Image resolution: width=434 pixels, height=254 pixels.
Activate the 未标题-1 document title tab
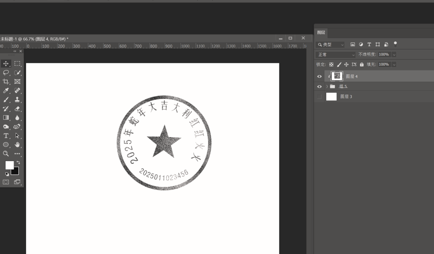click(x=34, y=39)
